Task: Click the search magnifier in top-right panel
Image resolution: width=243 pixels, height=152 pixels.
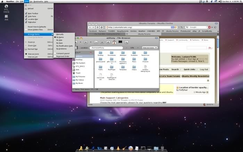Action: 241,1
